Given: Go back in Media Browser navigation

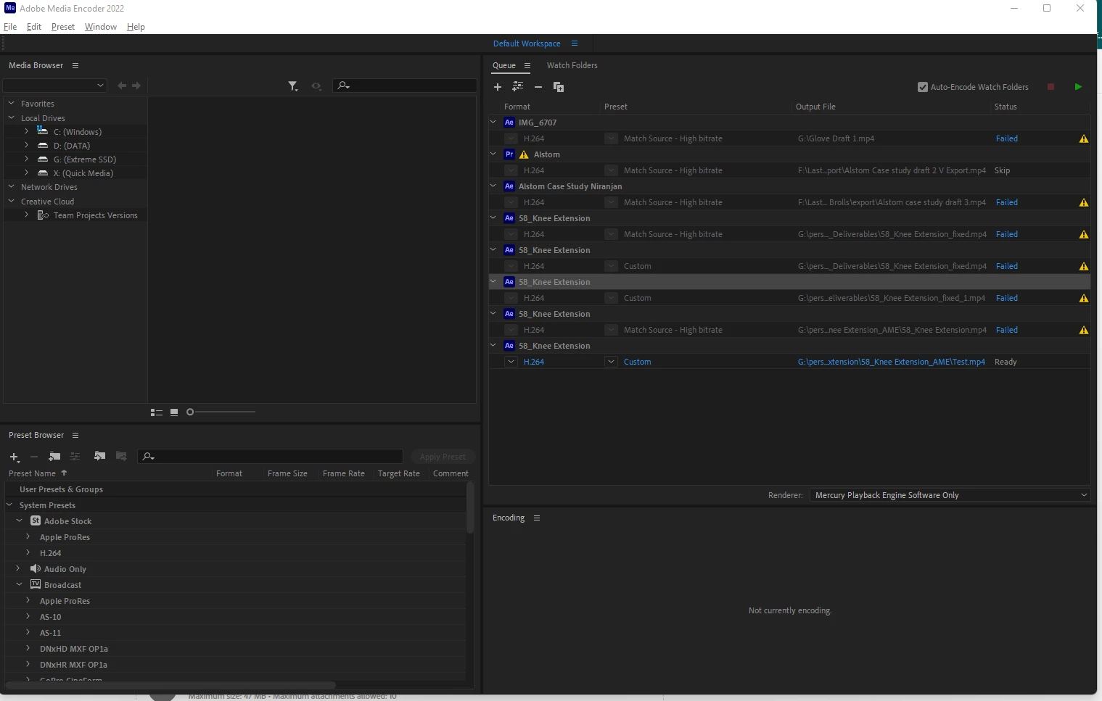Looking at the screenshot, I should (x=122, y=86).
